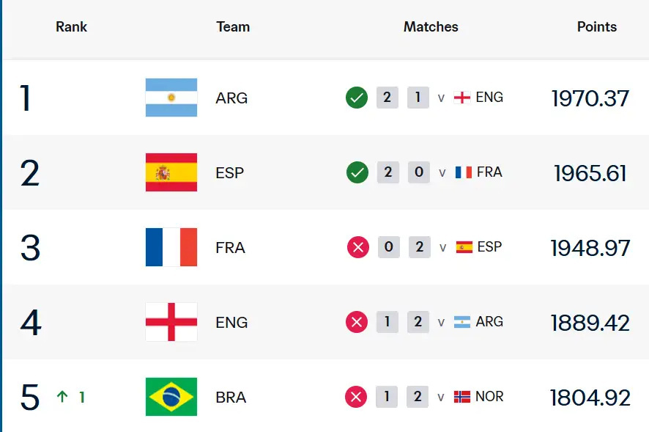Click the small Norway flag beside NOR

[x=462, y=397]
